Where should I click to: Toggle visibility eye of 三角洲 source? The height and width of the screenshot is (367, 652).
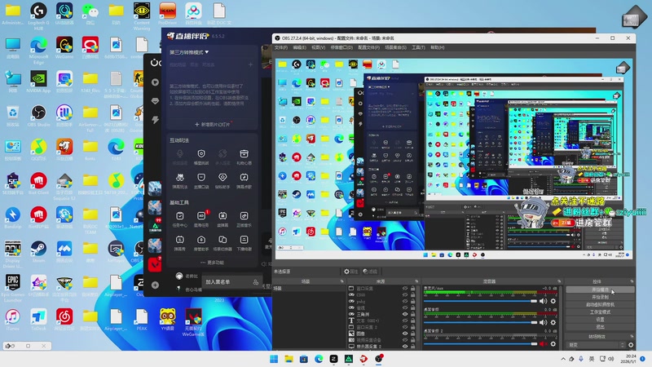(x=404, y=314)
